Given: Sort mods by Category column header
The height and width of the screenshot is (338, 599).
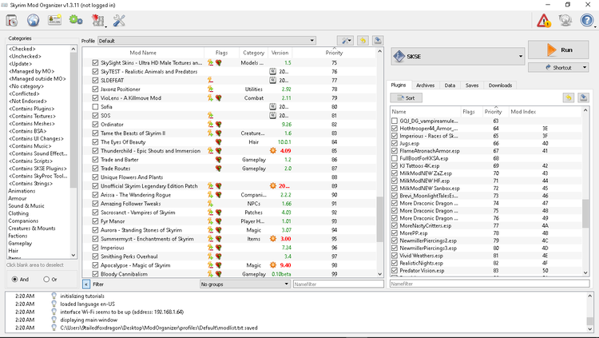Looking at the screenshot, I should point(254,53).
